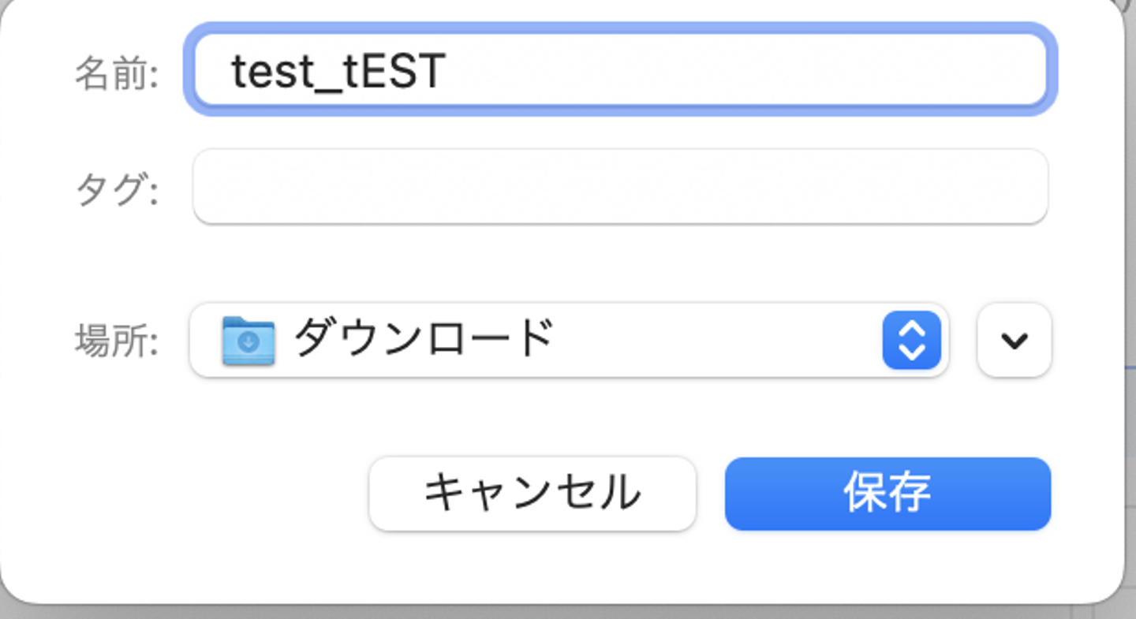This screenshot has height=619, width=1136.
Task: Click empty space inside the location popup
Action: click(710, 341)
